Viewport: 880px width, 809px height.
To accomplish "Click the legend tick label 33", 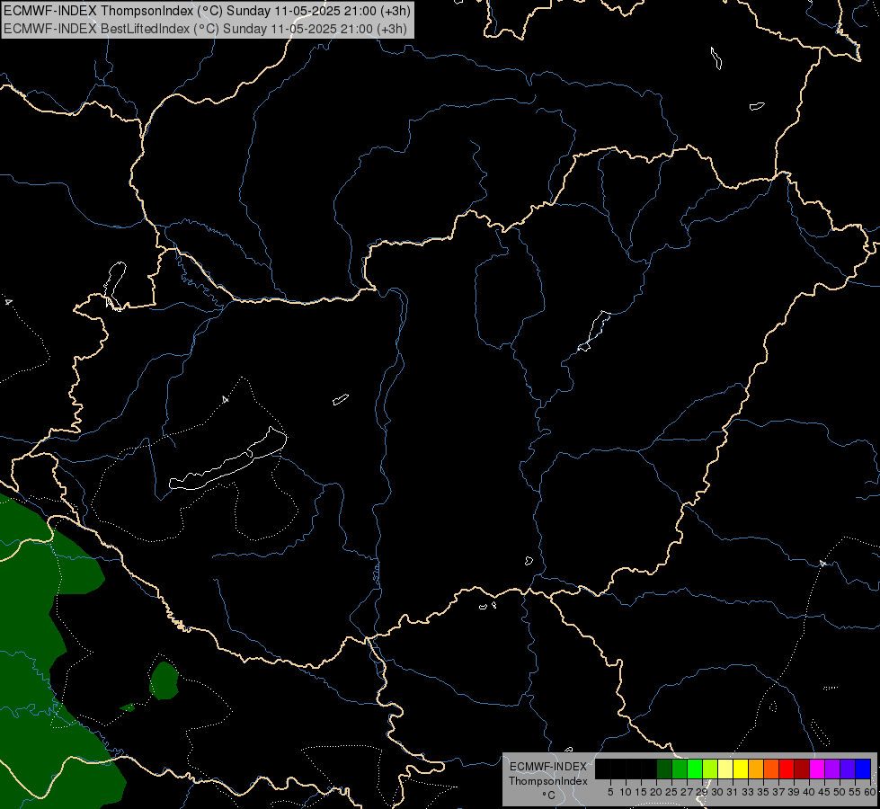I will coord(748,792).
